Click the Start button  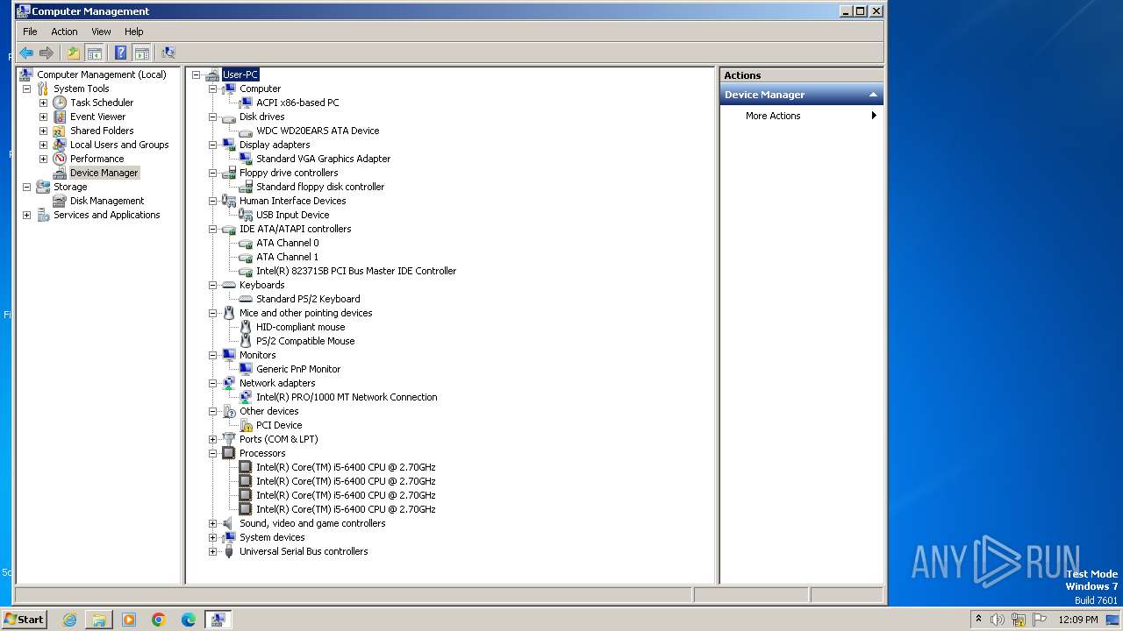click(24, 620)
